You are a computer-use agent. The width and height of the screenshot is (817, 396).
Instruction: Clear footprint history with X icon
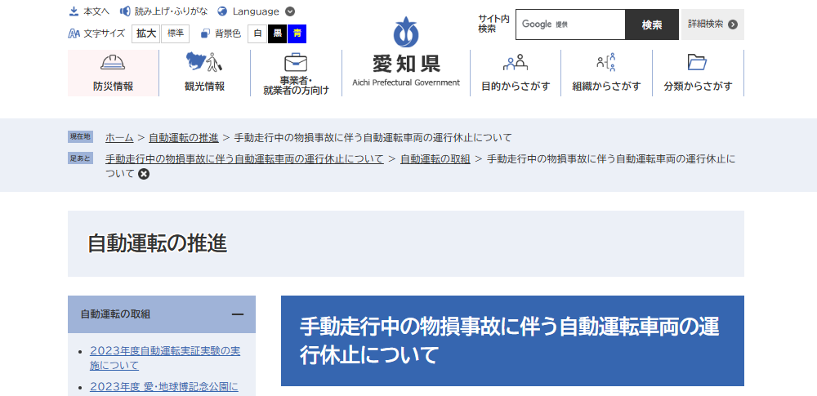point(144,174)
